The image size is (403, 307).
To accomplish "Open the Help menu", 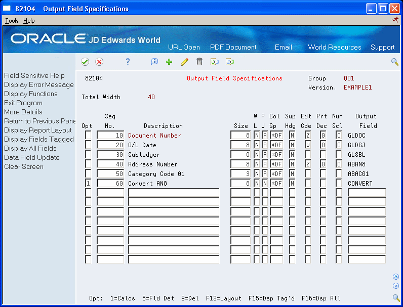I will point(29,21).
